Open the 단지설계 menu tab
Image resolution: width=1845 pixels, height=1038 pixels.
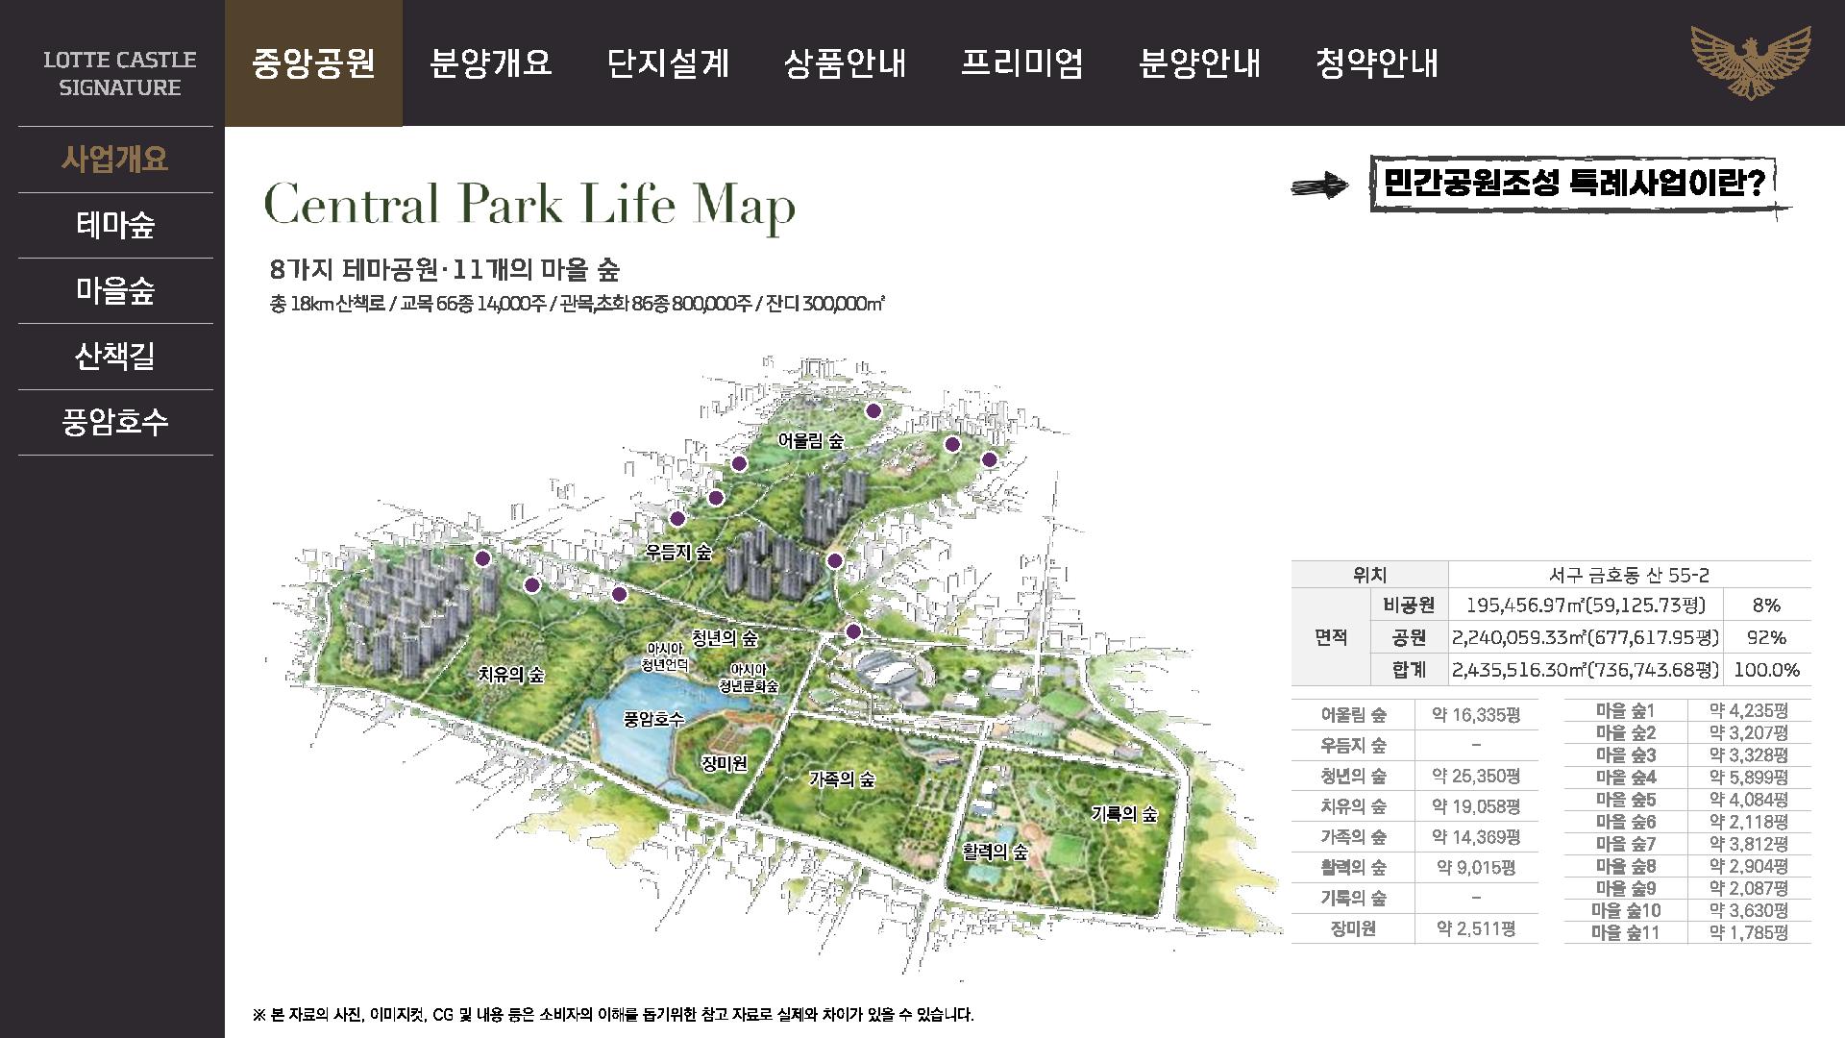click(x=668, y=63)
